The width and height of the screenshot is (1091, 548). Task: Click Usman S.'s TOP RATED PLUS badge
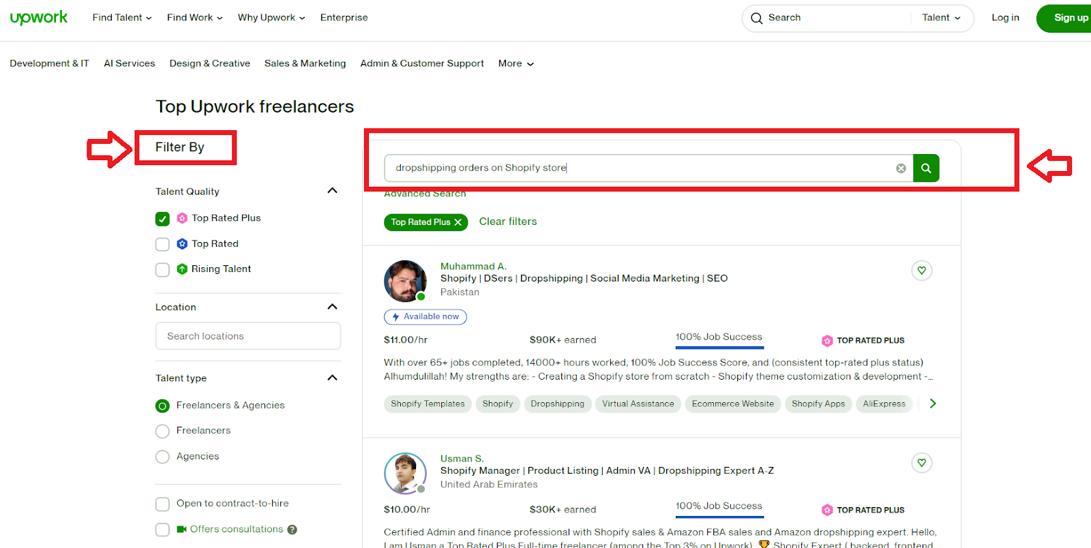(863, 510)
